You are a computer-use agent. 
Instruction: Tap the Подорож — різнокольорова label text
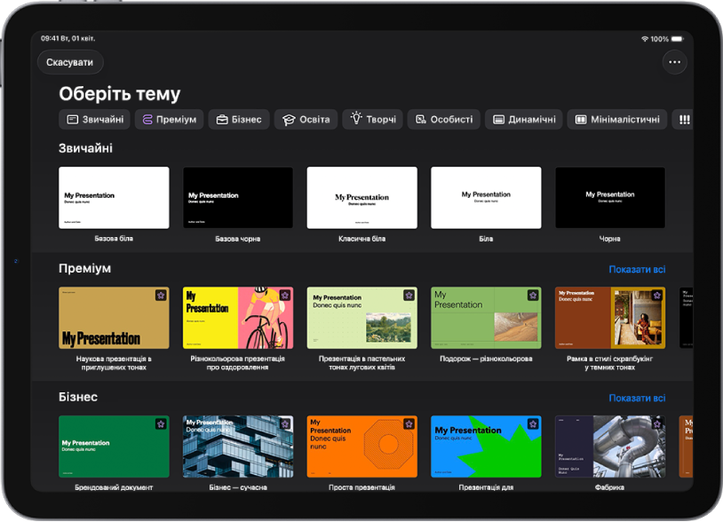pyautogui.click(x=486, y=359)
